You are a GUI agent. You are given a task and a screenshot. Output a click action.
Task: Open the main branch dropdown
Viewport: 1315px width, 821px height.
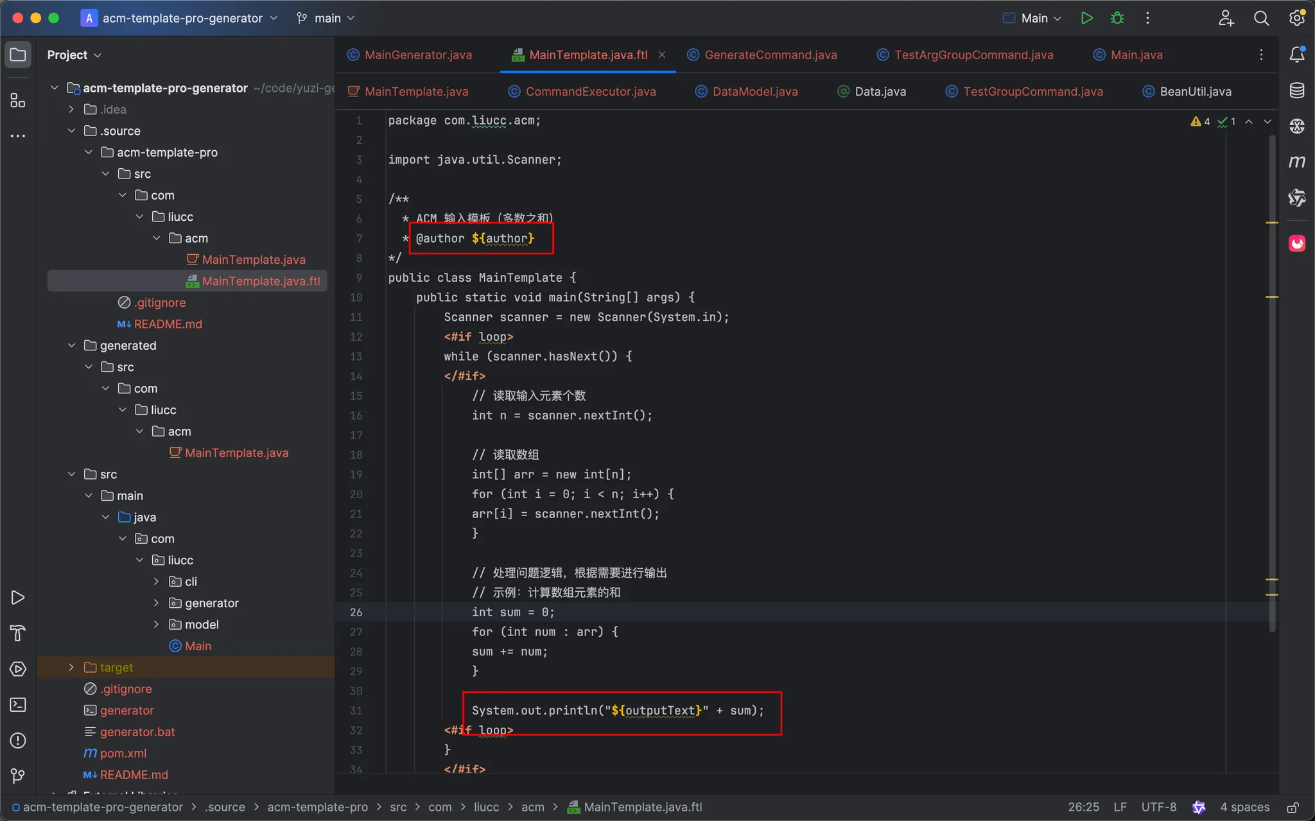326,18
